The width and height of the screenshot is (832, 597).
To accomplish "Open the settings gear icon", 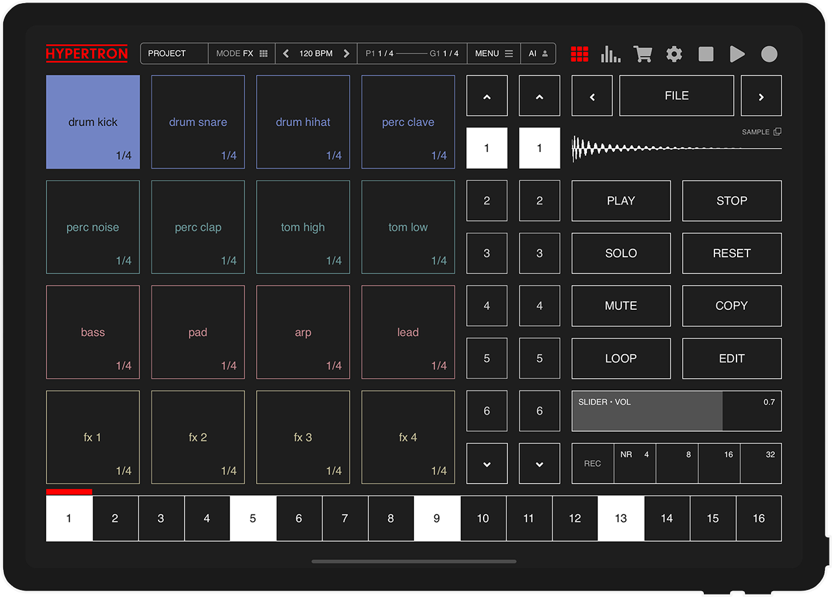I will point(674,54).
